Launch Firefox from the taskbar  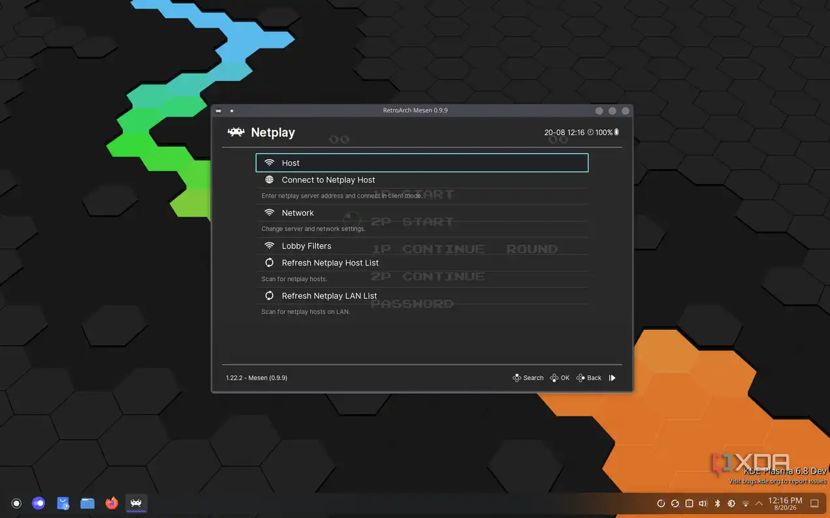click(112, 503)
